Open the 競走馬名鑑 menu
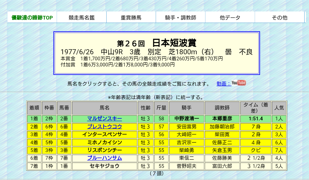The width and height of the screenshot is (309, 180). pos(82,18)
